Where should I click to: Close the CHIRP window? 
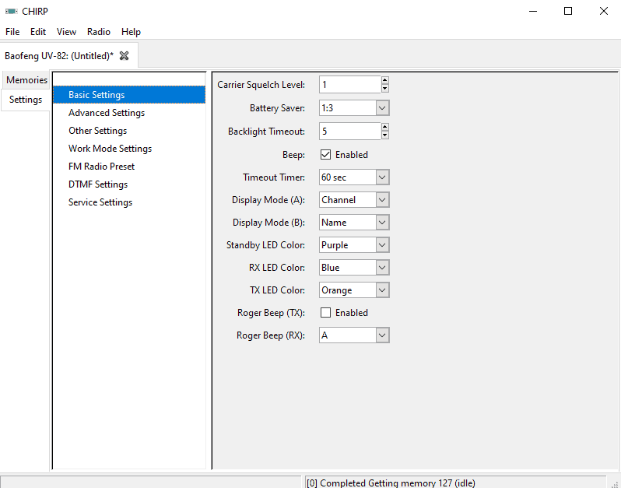click(604, 11)
